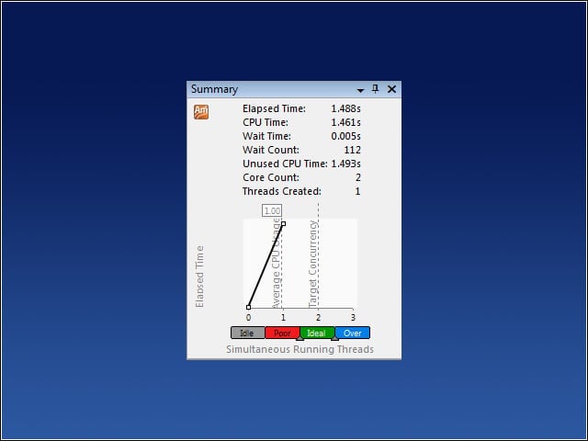Select the red Poor concurrency band
This screenshot has width=588, height=441.
[x=282, y=333]
